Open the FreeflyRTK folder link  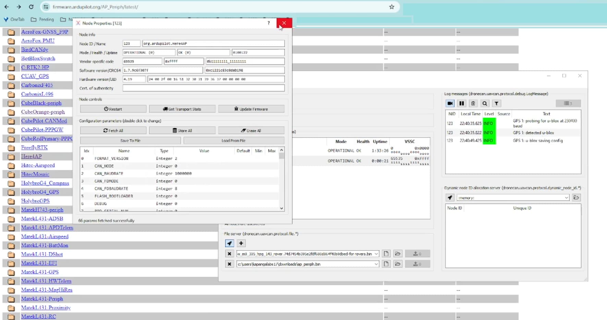pyautogui.click(x=34, y=148)
